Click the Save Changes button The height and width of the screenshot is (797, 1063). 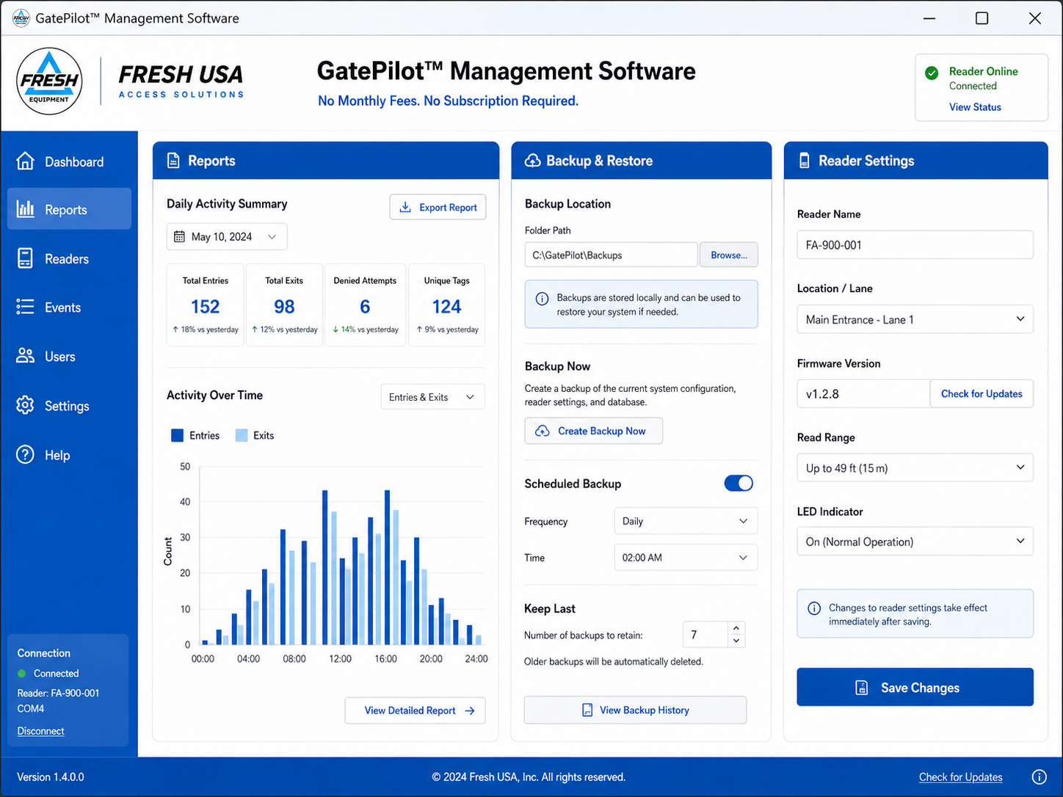[915, 687]
